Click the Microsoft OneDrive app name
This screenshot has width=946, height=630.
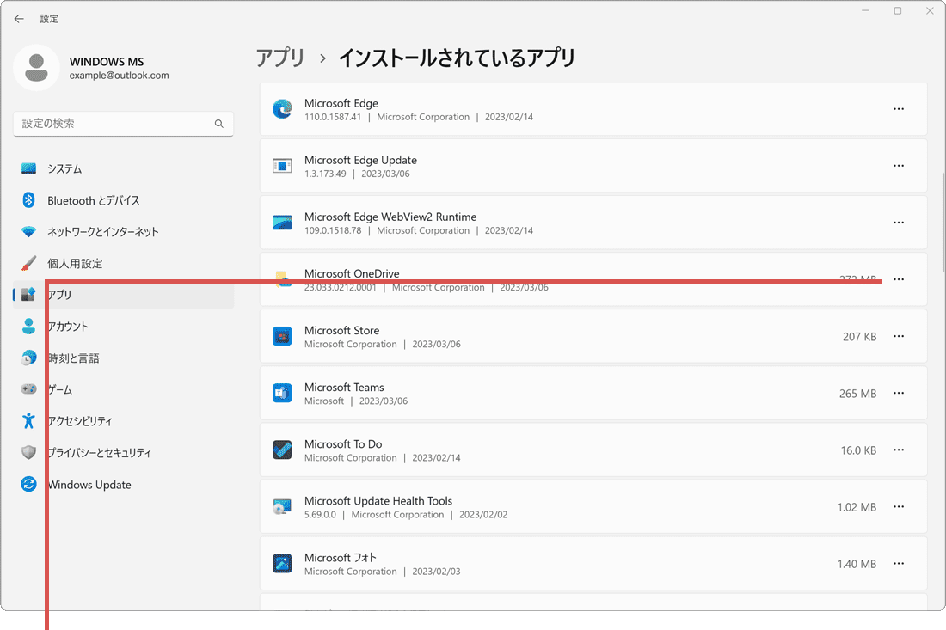352,273
